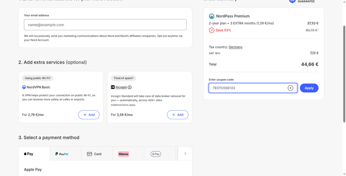Select the Card payment tab
The height and width of the screenshot is (176, 346).
(x=97, y=154)
